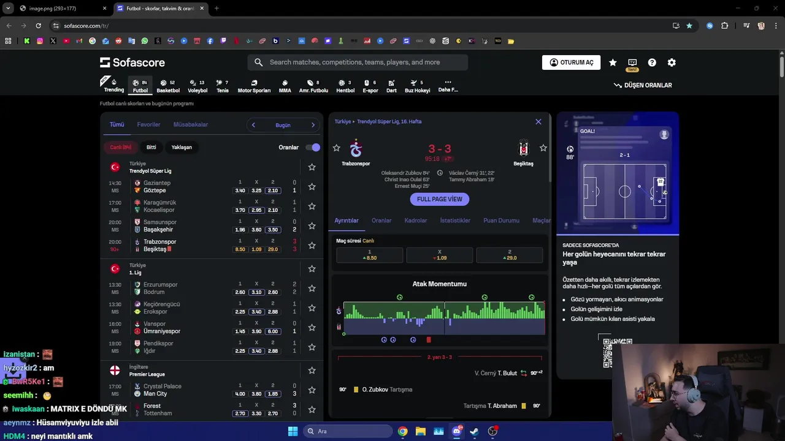Favorite the Türkiye 1. Lig league
This screenshot has width=785, height=441.
click(x=312, y=269)
